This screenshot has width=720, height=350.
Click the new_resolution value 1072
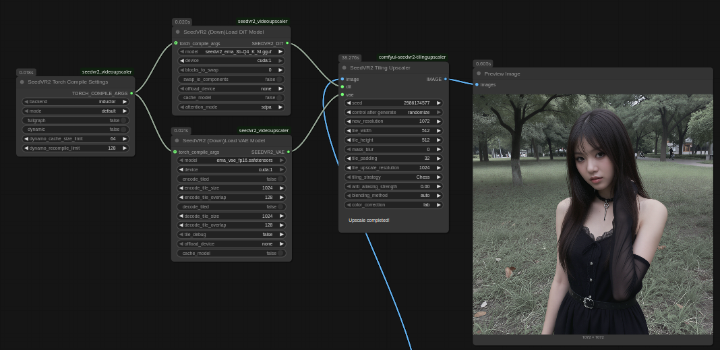424,121
